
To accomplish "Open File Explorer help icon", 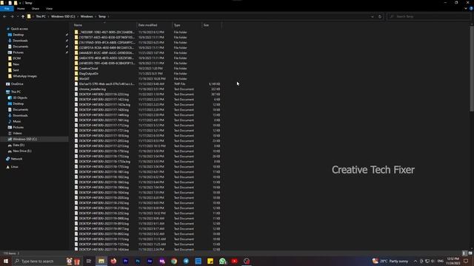I will (x=471, y=9).
